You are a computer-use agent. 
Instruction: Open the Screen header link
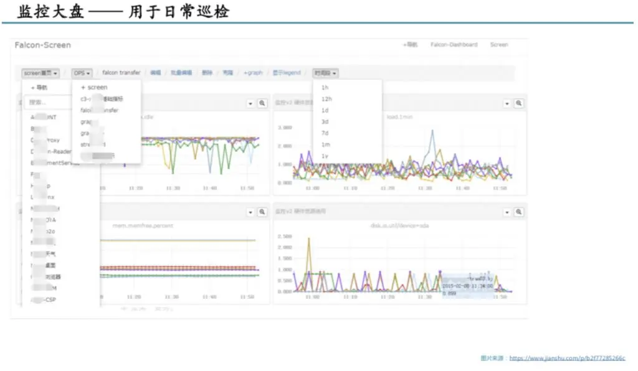[499, 45]
